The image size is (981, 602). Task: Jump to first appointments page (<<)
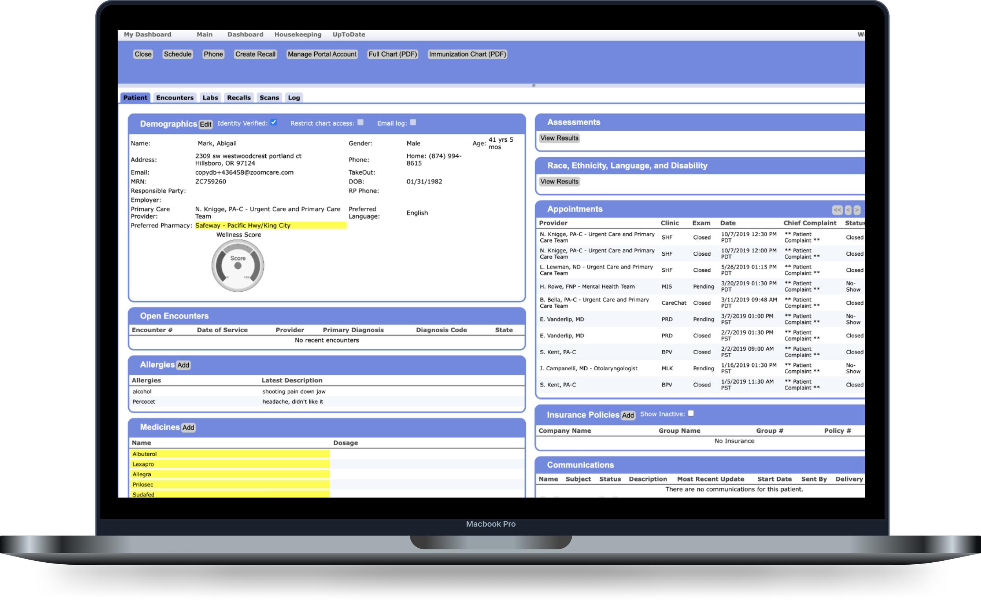pos(837,210)
